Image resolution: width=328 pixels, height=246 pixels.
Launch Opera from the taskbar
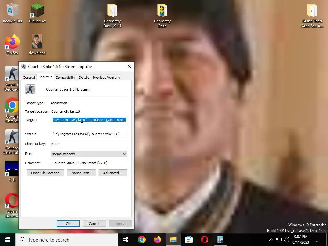pyautogui.click(x=204, y=240)
